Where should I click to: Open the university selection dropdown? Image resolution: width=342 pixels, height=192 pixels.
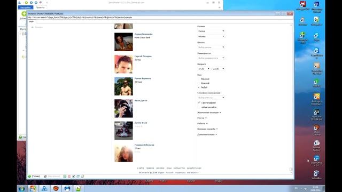211,58
